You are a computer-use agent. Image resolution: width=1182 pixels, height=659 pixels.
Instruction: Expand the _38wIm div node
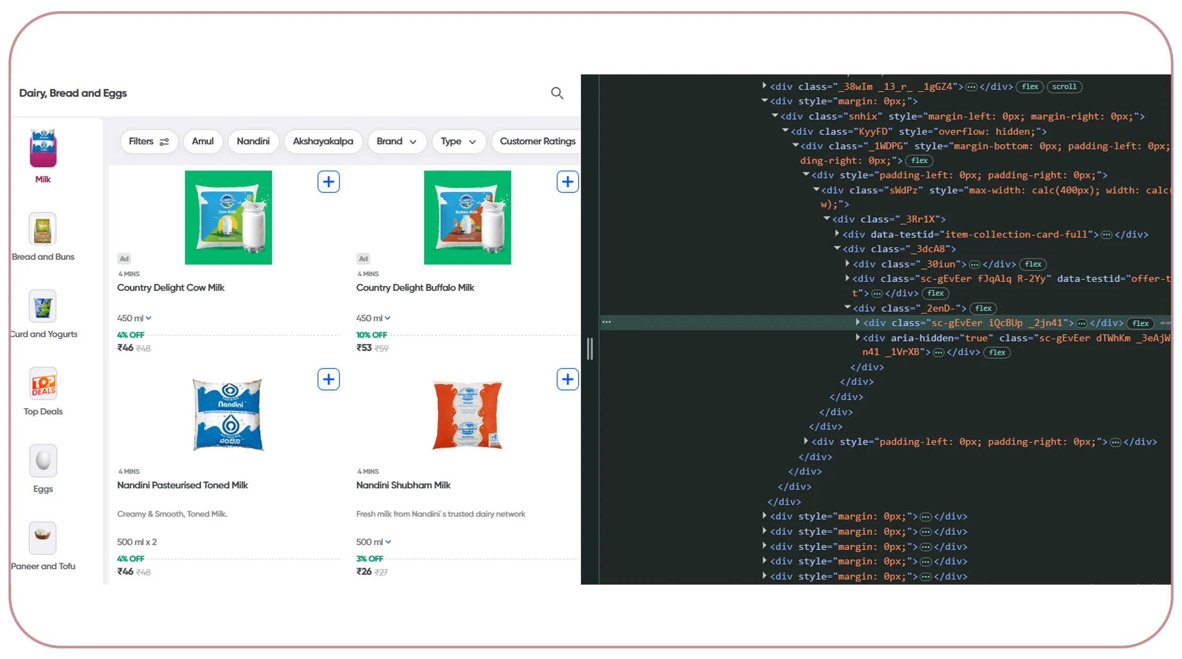[x=764, y=86]
